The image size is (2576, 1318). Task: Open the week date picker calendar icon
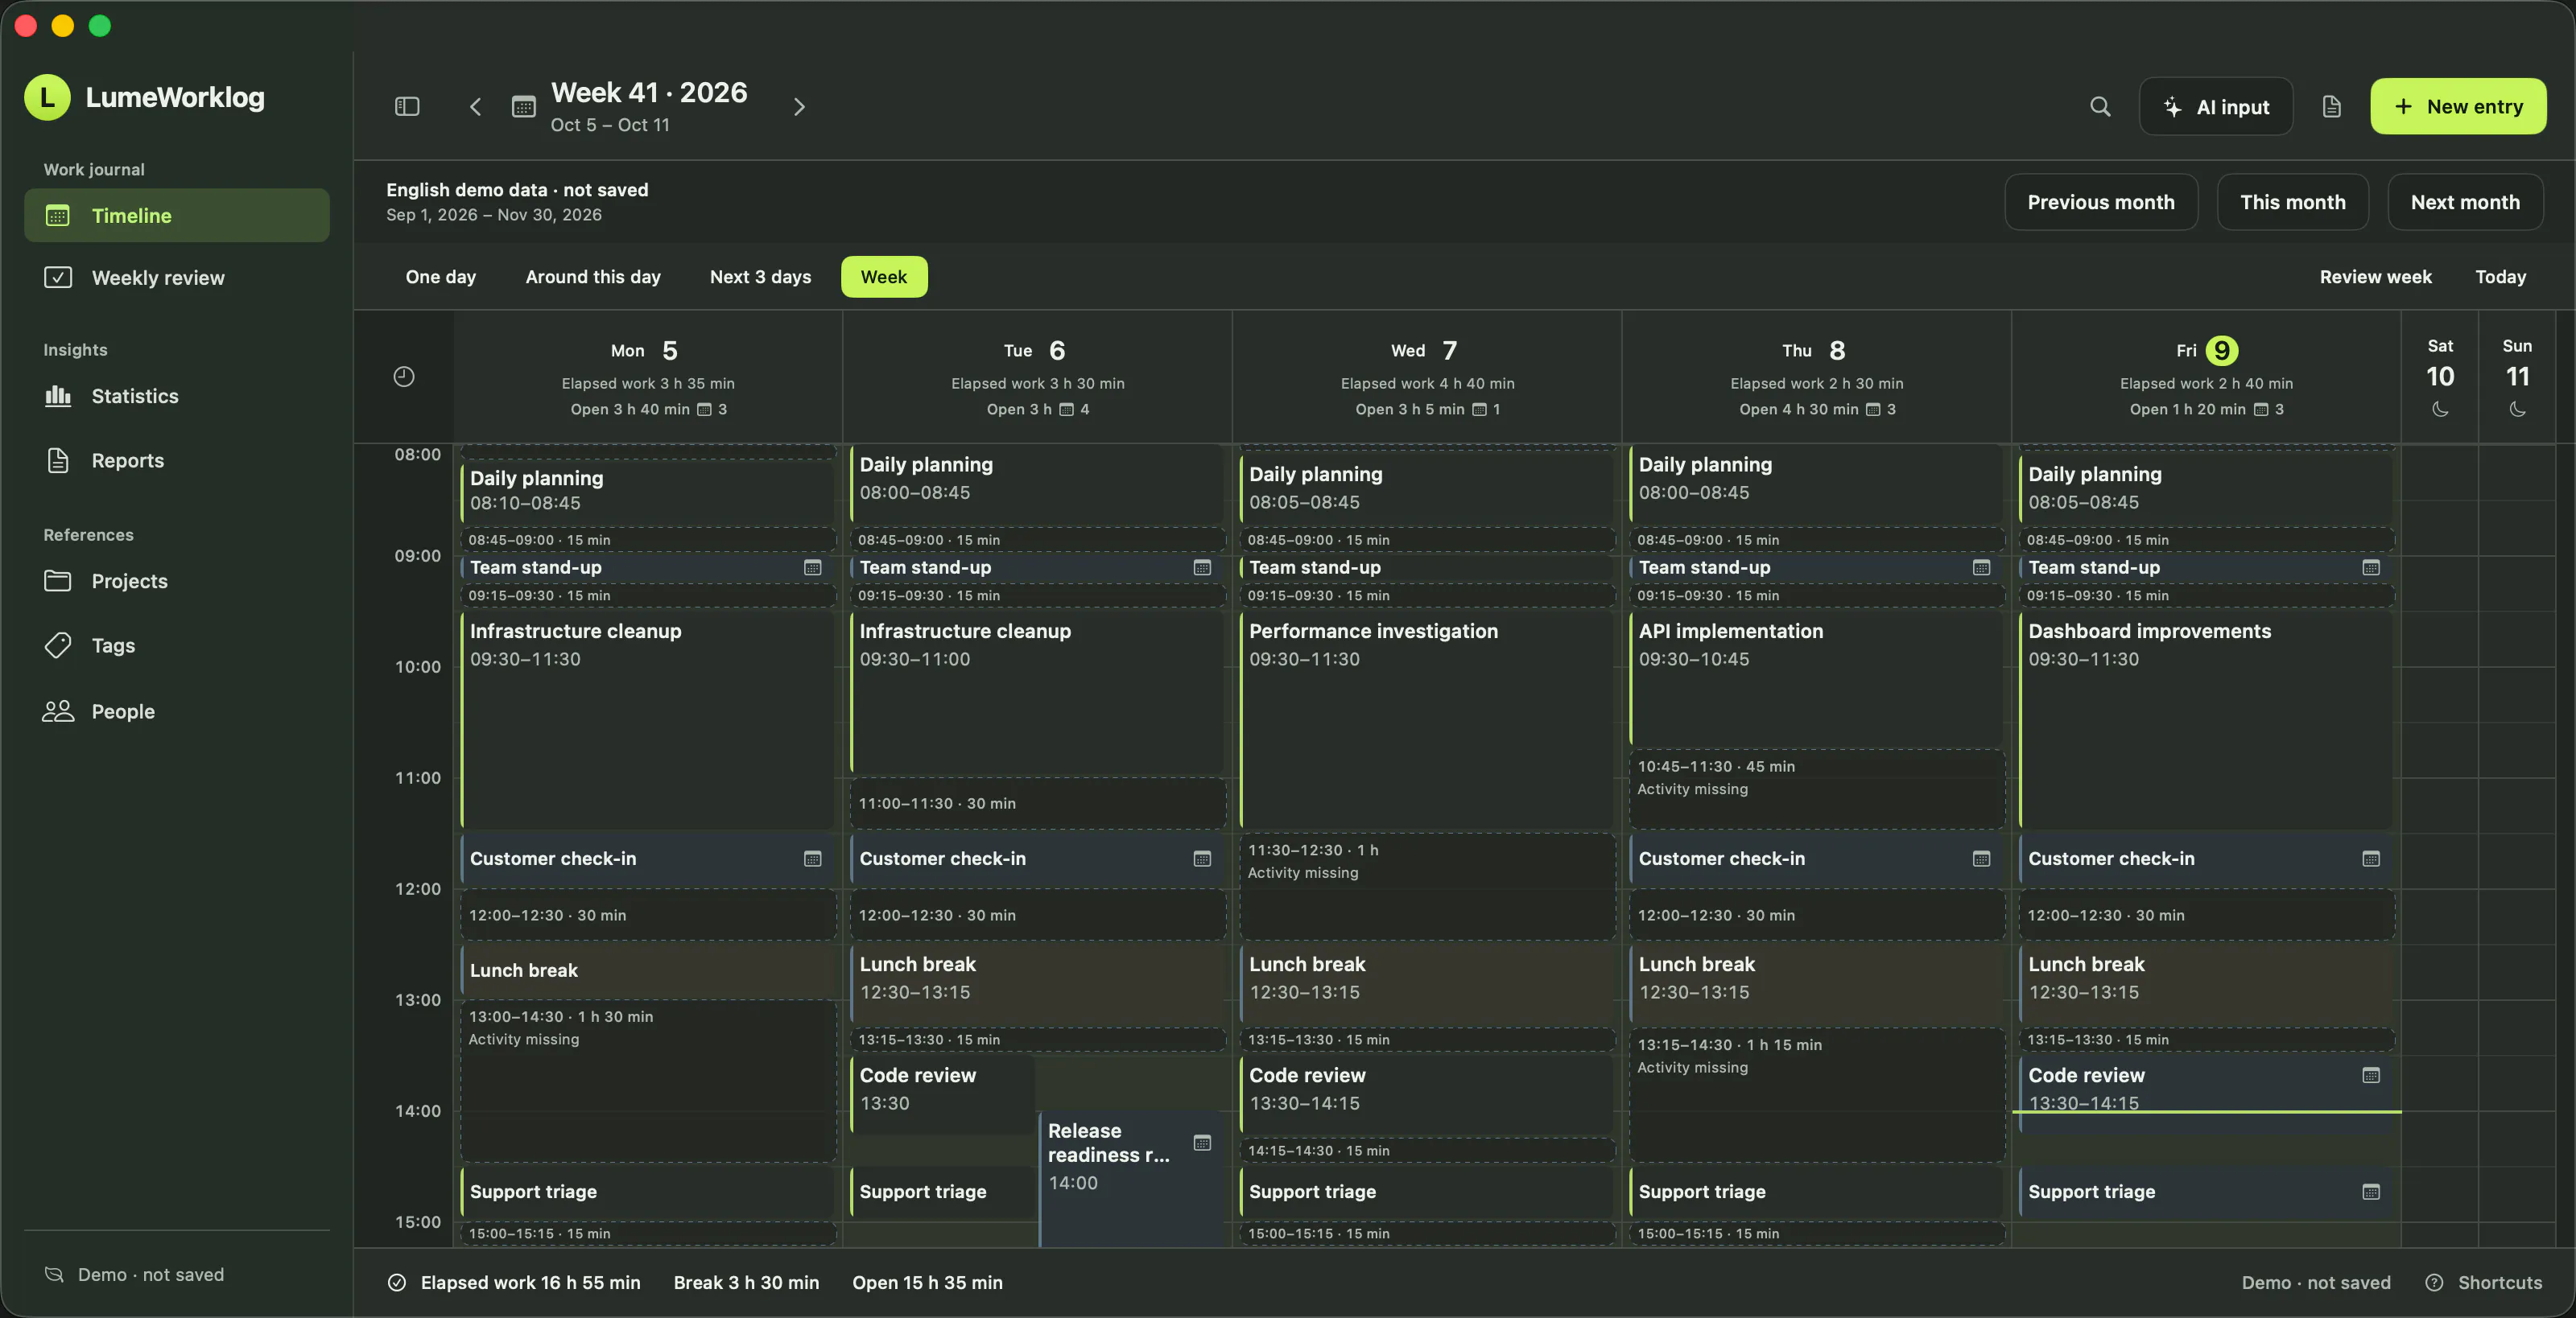click(x=524, y=107)
